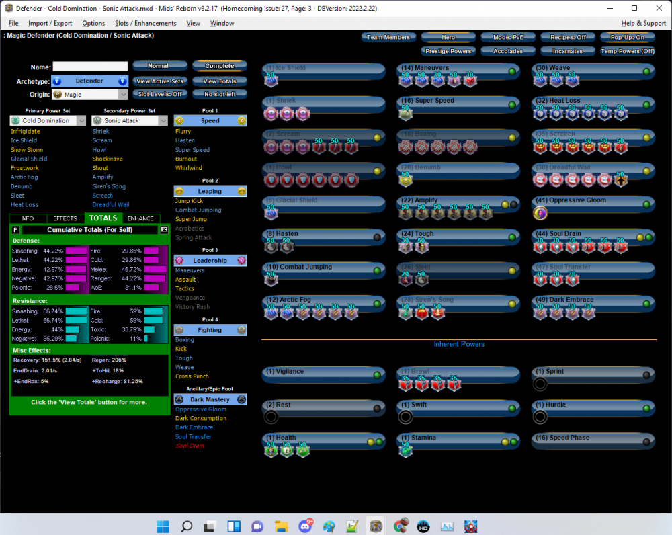Click the enhancement slot icon under Benumb

[405, 179]
